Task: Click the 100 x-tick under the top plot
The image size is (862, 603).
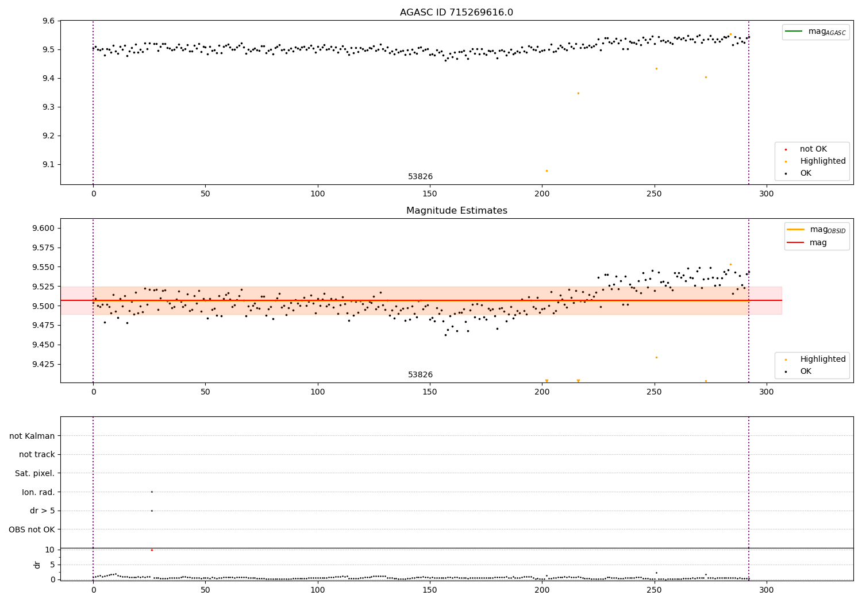Action: click(x=318, y=194)
